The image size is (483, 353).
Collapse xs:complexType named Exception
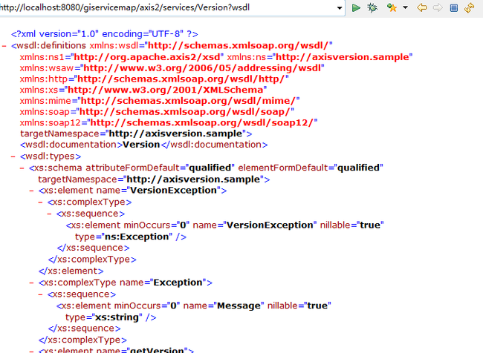click(31, 283)
